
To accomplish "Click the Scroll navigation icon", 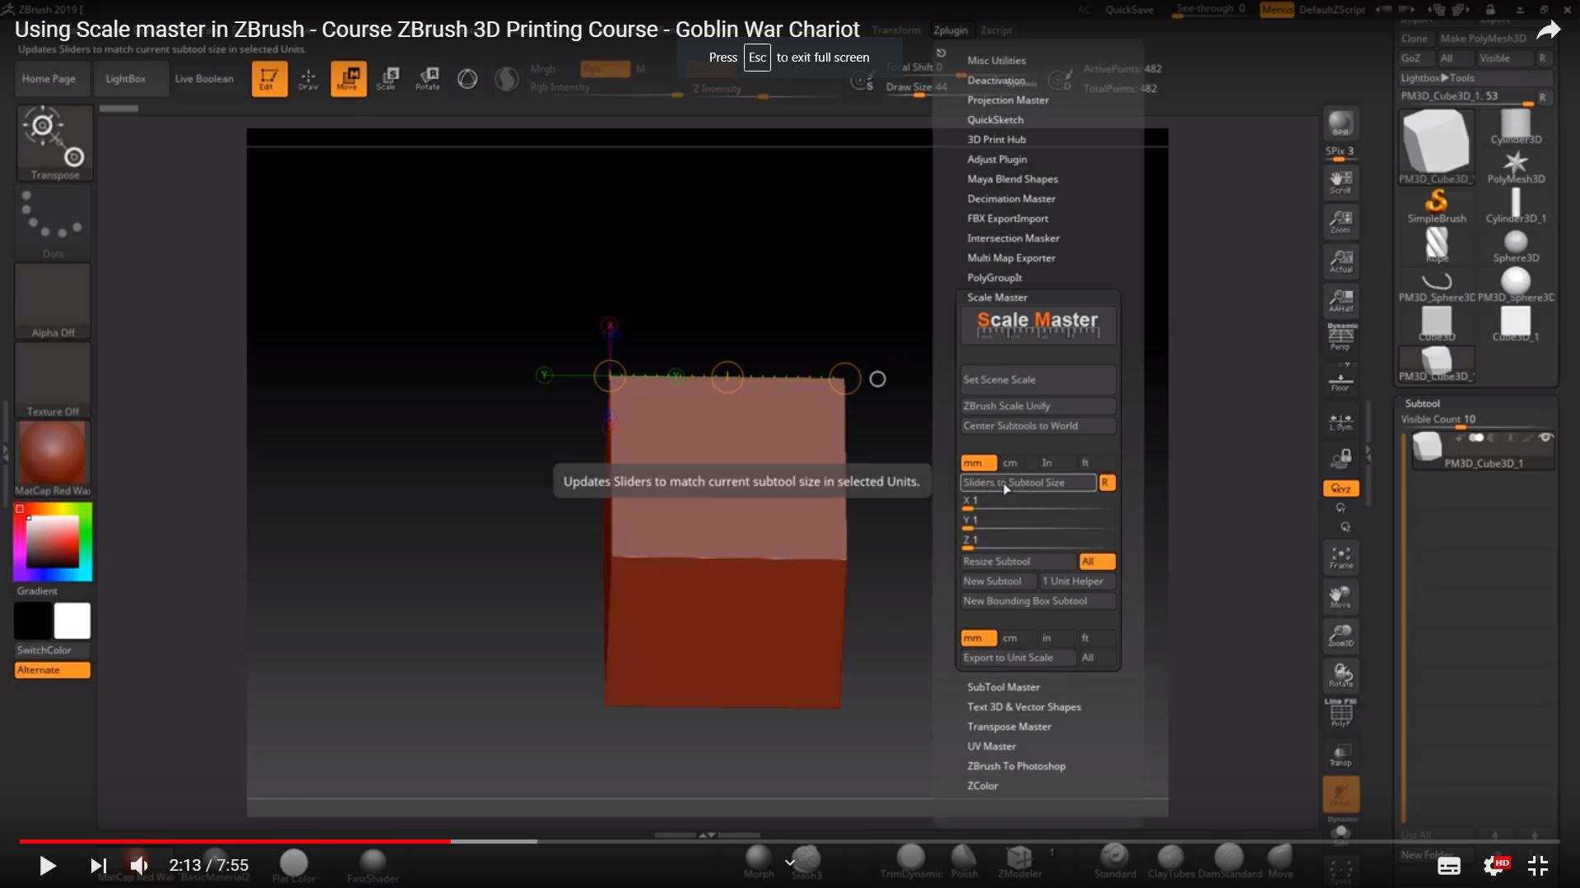I will [1341, 183].
